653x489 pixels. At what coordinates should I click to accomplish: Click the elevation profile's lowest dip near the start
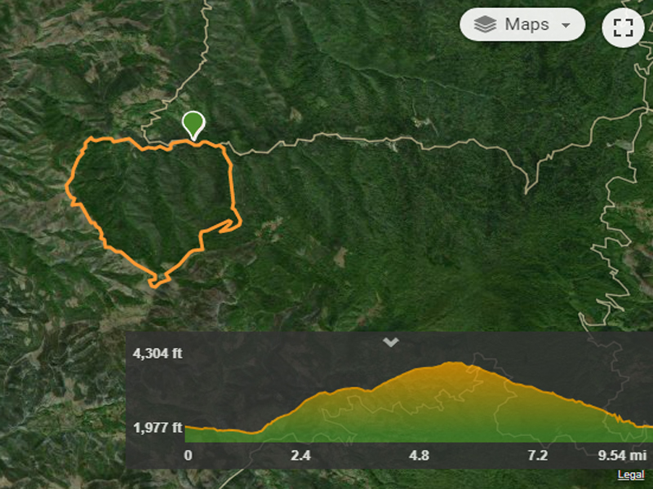pos(251,433)
